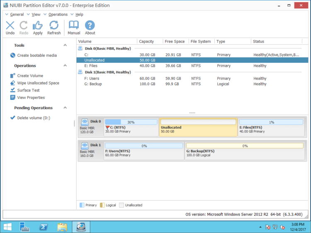Click the Action Center flag tray icon
The height and width of the screenshot is (233, 311).
[x=267, y=227]
